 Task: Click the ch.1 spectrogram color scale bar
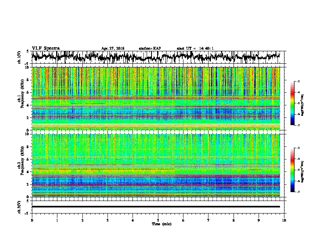tap(293, 103)
